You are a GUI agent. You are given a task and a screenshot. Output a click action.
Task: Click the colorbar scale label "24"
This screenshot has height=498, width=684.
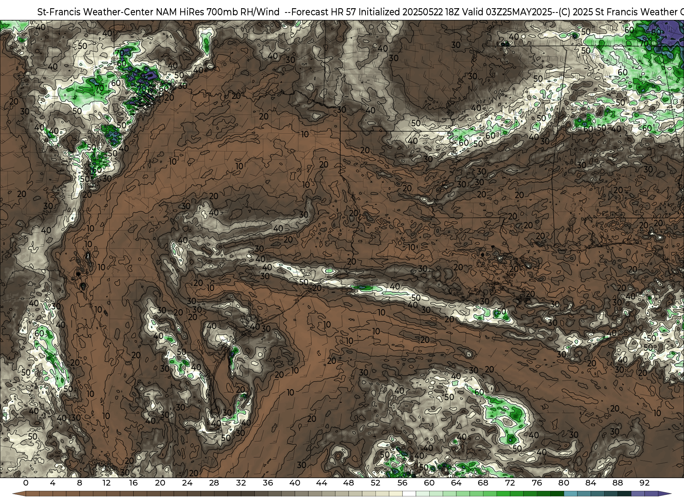[x=187, y=483]
